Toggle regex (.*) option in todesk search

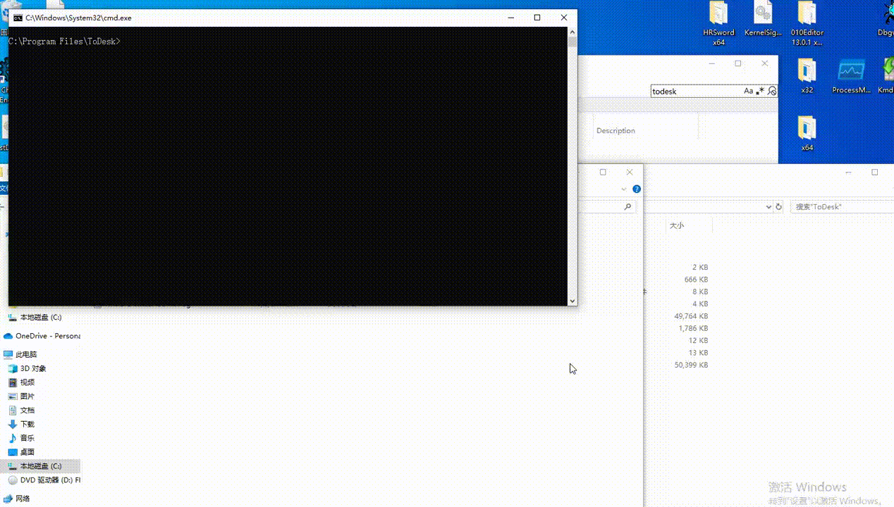coord(759,91)
